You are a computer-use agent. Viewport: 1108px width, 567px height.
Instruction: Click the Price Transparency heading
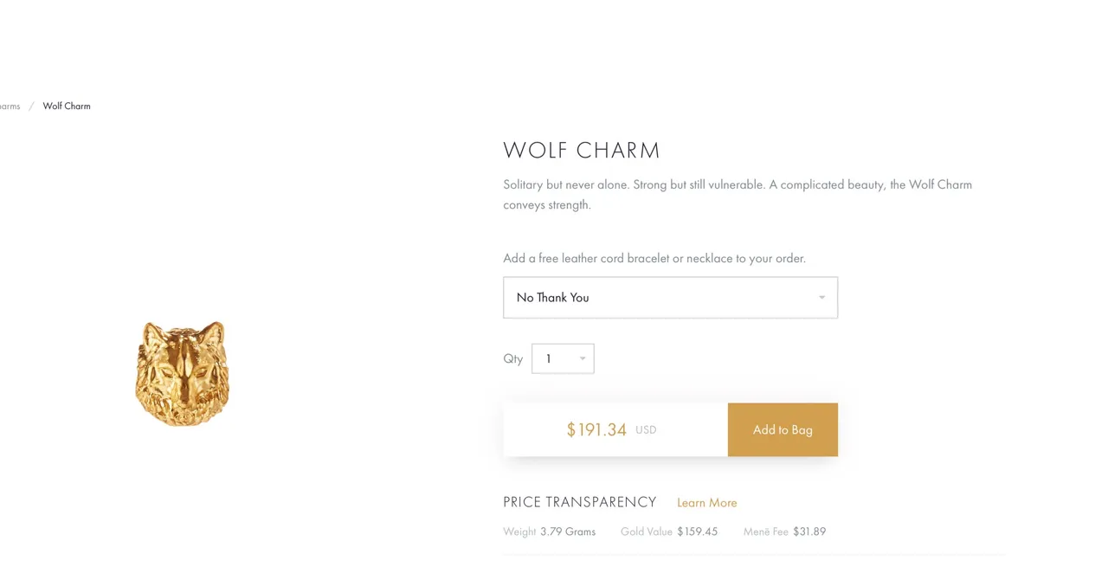click(x=580, y=502)
